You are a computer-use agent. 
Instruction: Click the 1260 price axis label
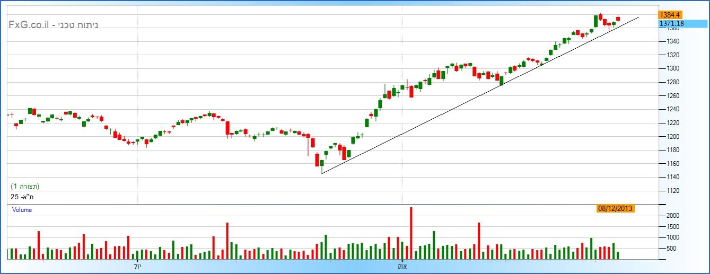coord(673,96)
